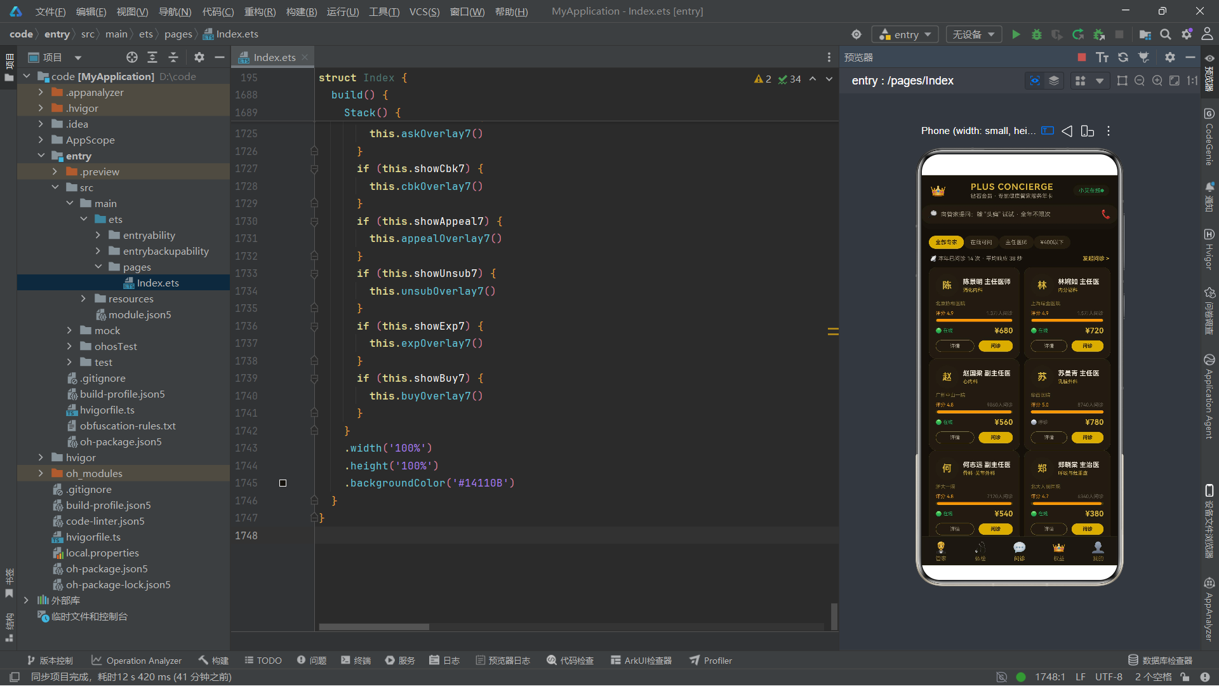The image size is (1219, 686).
Task: Click 详情 button on the ¥720 doctor card
Action: pos(1049,346)
